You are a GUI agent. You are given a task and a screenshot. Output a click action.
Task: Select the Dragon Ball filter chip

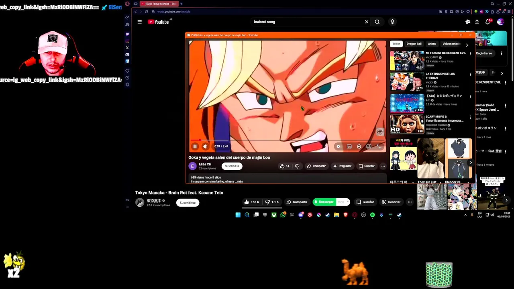coord(414,44)
